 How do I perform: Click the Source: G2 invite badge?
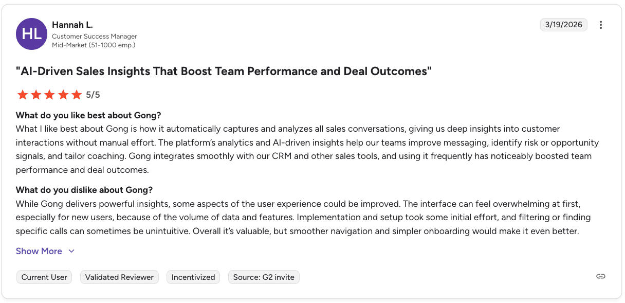[x=264, y=277]
